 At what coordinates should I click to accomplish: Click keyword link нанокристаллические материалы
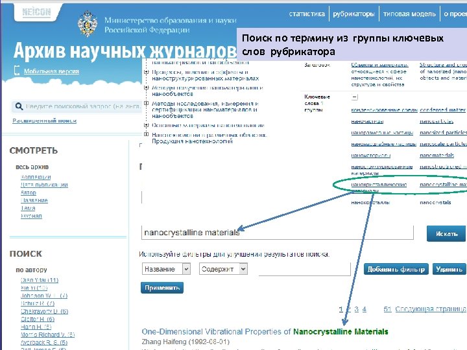(x=379, y=187)
